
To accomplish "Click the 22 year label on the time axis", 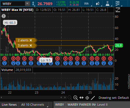I will coord(10,92).
